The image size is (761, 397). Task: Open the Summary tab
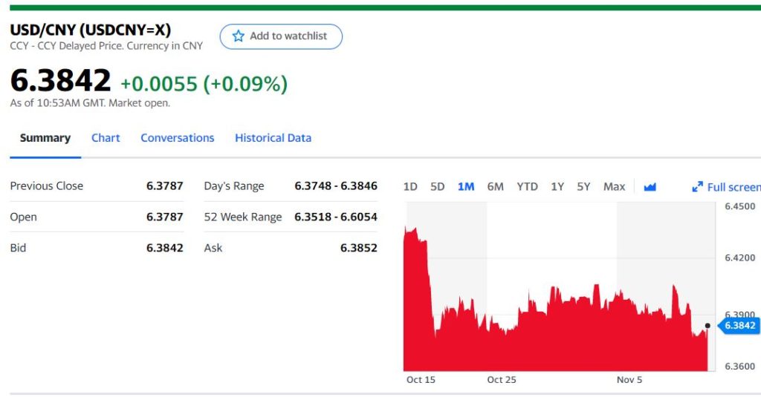coord(45,138)
